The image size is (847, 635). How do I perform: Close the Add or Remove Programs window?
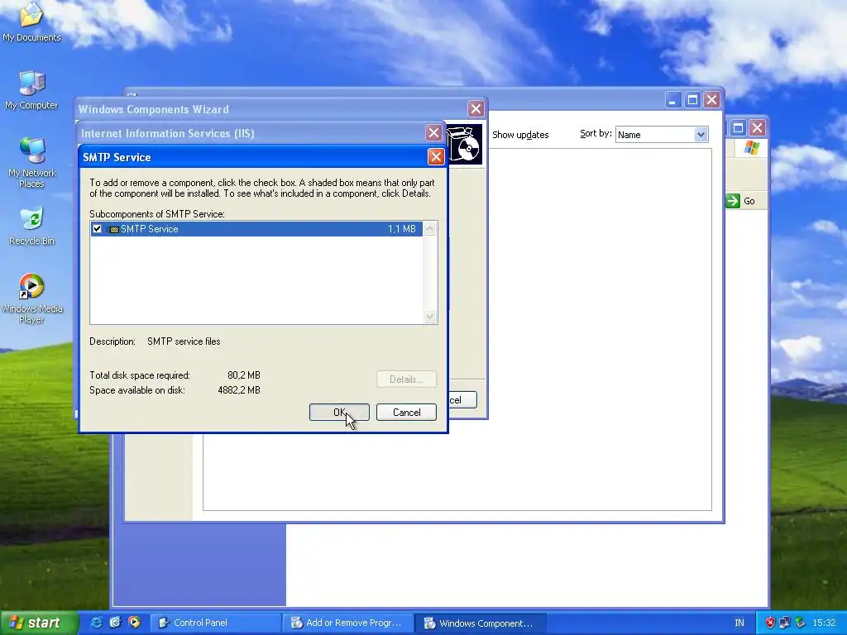[x=712, y=100]
